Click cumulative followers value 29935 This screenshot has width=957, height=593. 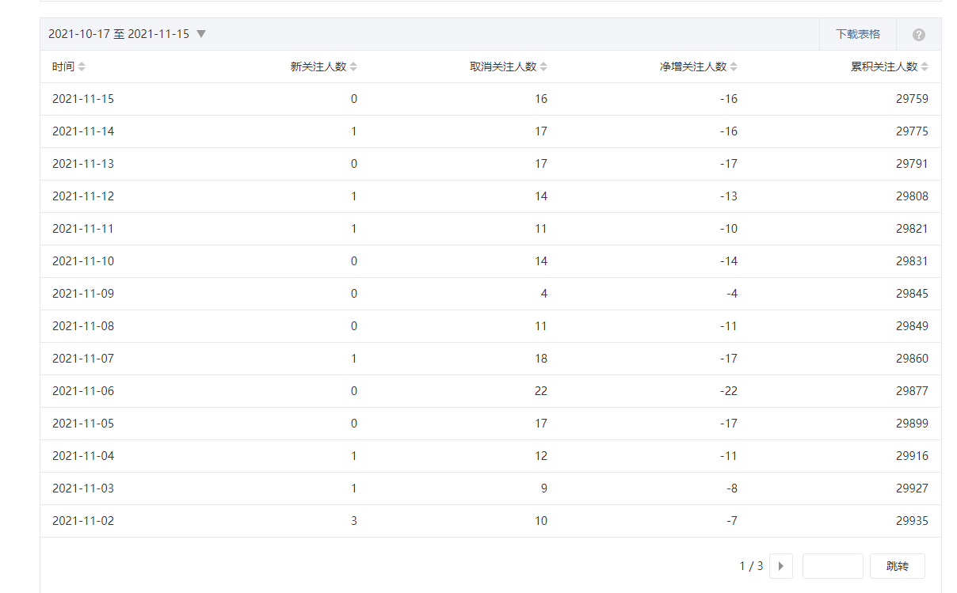click(x=912, y=521)
